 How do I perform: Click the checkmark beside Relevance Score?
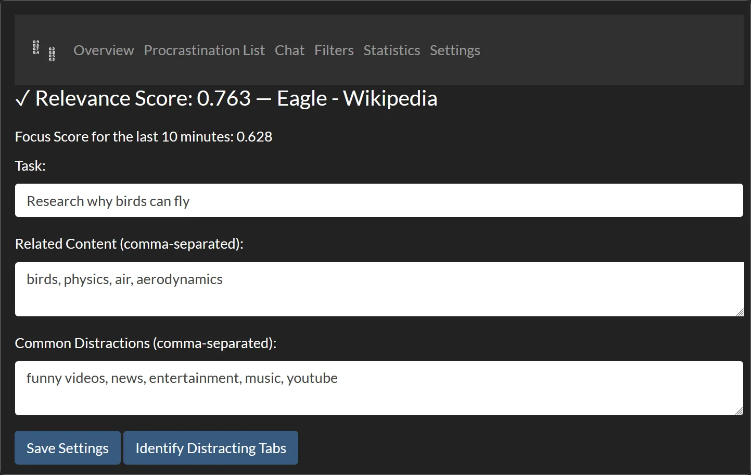coord(22,98)
